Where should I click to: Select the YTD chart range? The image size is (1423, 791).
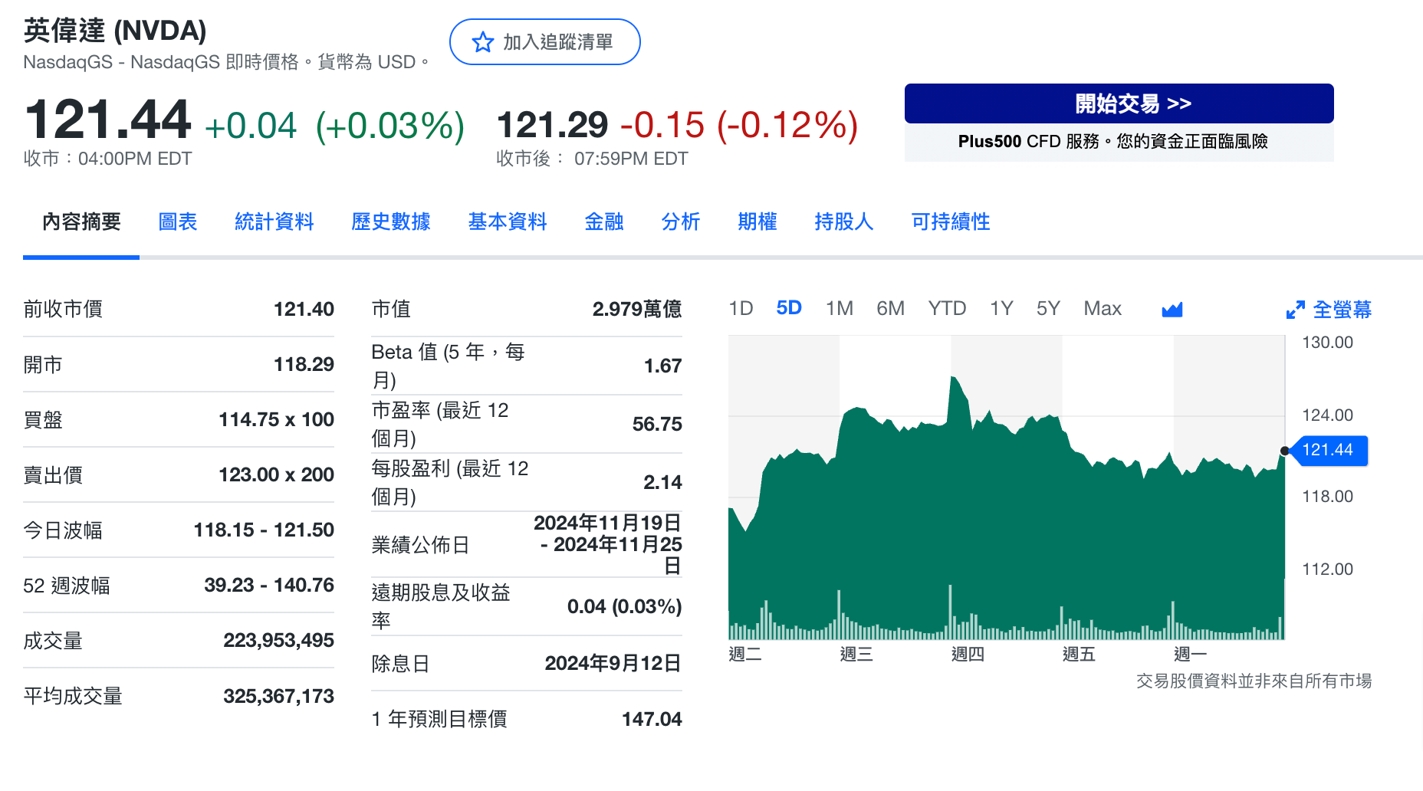pyautogui.click(x=948, y=308)
